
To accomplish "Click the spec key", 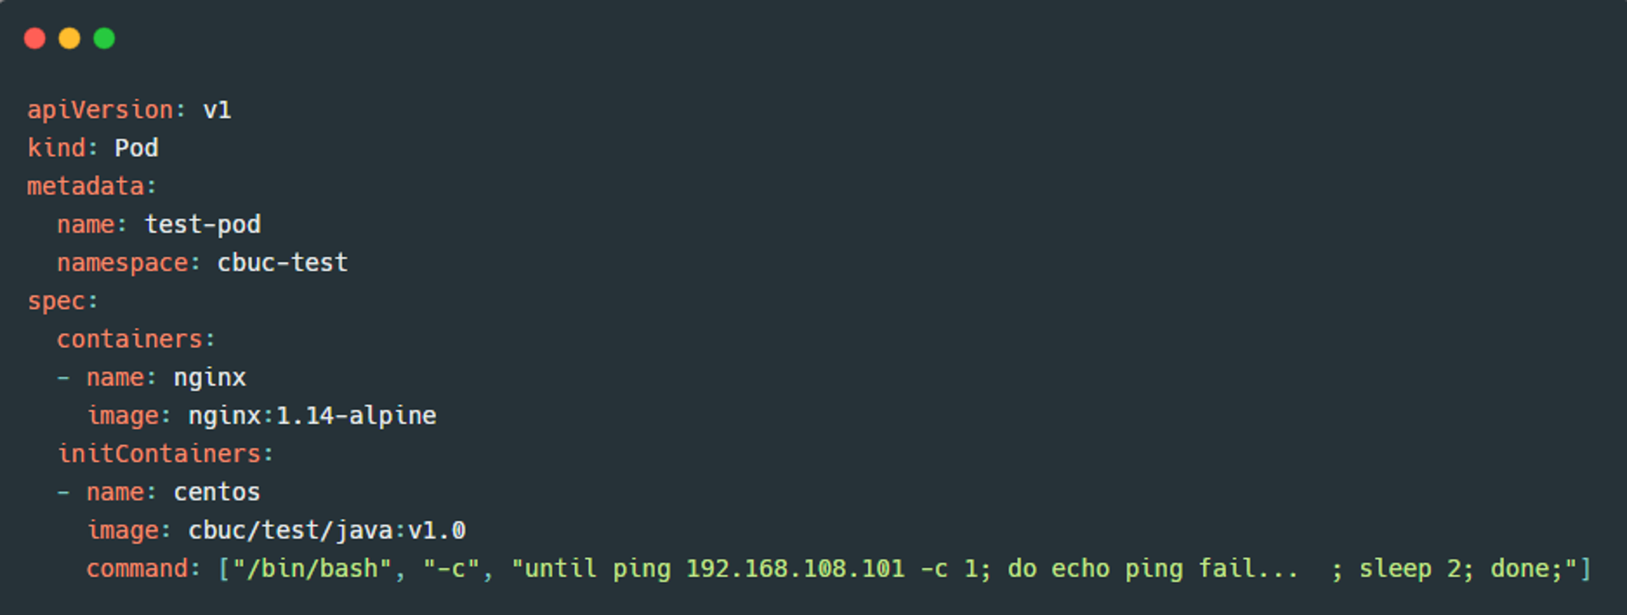I will pos(56,302).
